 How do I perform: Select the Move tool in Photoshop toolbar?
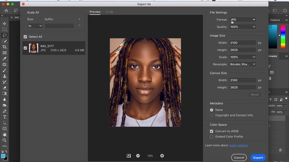[5, 24]
